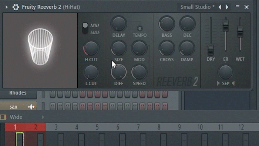Expand the arrow next to Wide
The height and width of the screenshot is (146, 259).
[43, 117]
